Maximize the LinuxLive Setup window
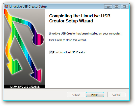135x106 pixels. pos(116,7)
